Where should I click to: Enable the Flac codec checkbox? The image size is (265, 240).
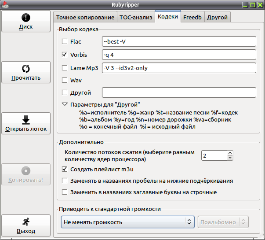coord(65,41)
